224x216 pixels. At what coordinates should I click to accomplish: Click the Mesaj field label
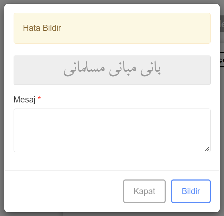[24, 100]
